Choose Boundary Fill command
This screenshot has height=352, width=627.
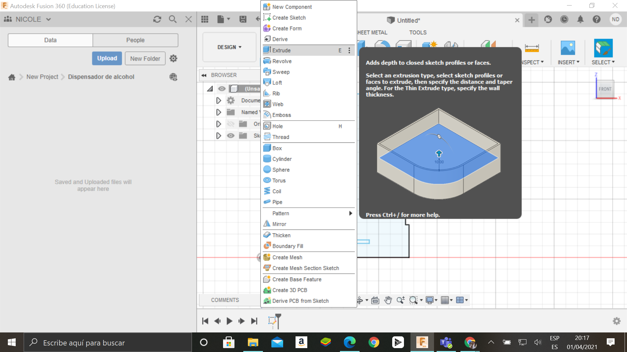[x=308, y=246]
